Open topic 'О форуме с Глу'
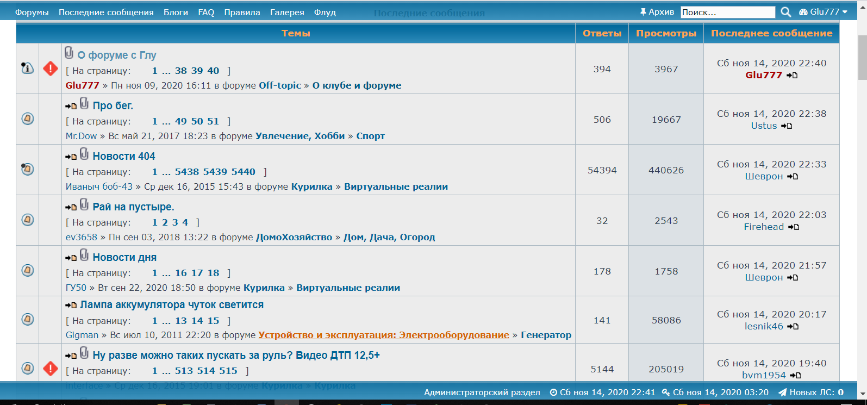Screen dimensions: 867x405 pos(117,55)
